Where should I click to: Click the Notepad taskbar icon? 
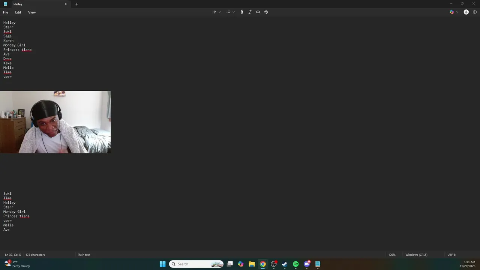(318, 264)
